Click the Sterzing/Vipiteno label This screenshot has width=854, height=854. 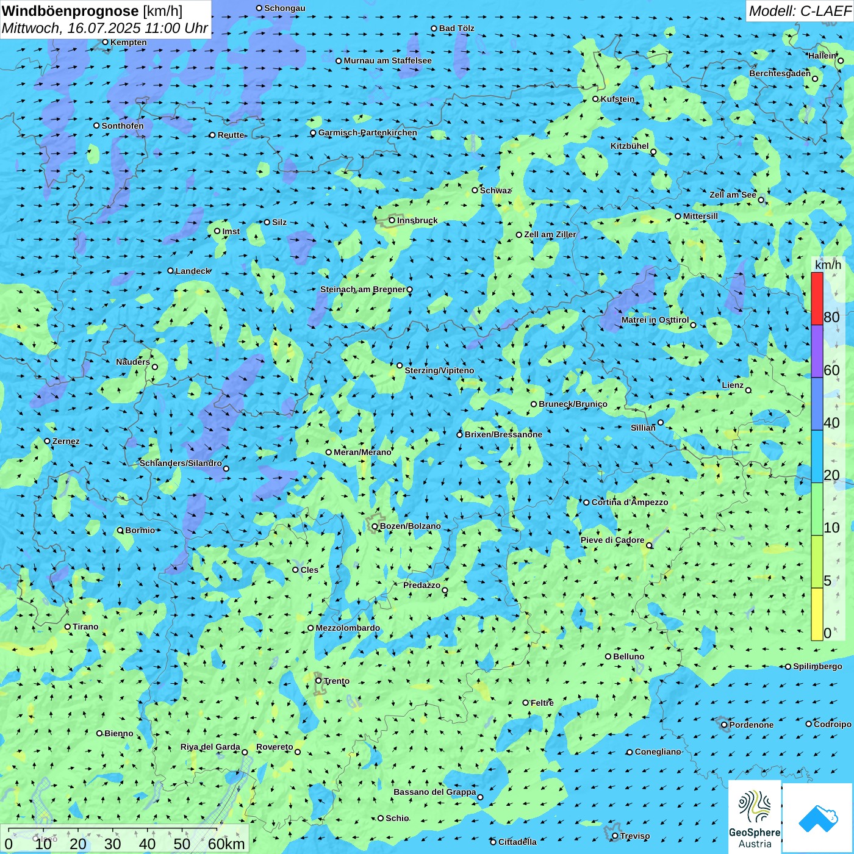(439, 370)
